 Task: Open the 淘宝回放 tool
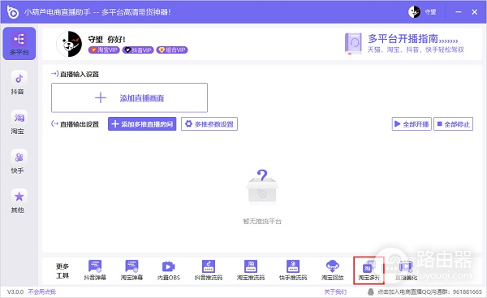pos(332,270)
